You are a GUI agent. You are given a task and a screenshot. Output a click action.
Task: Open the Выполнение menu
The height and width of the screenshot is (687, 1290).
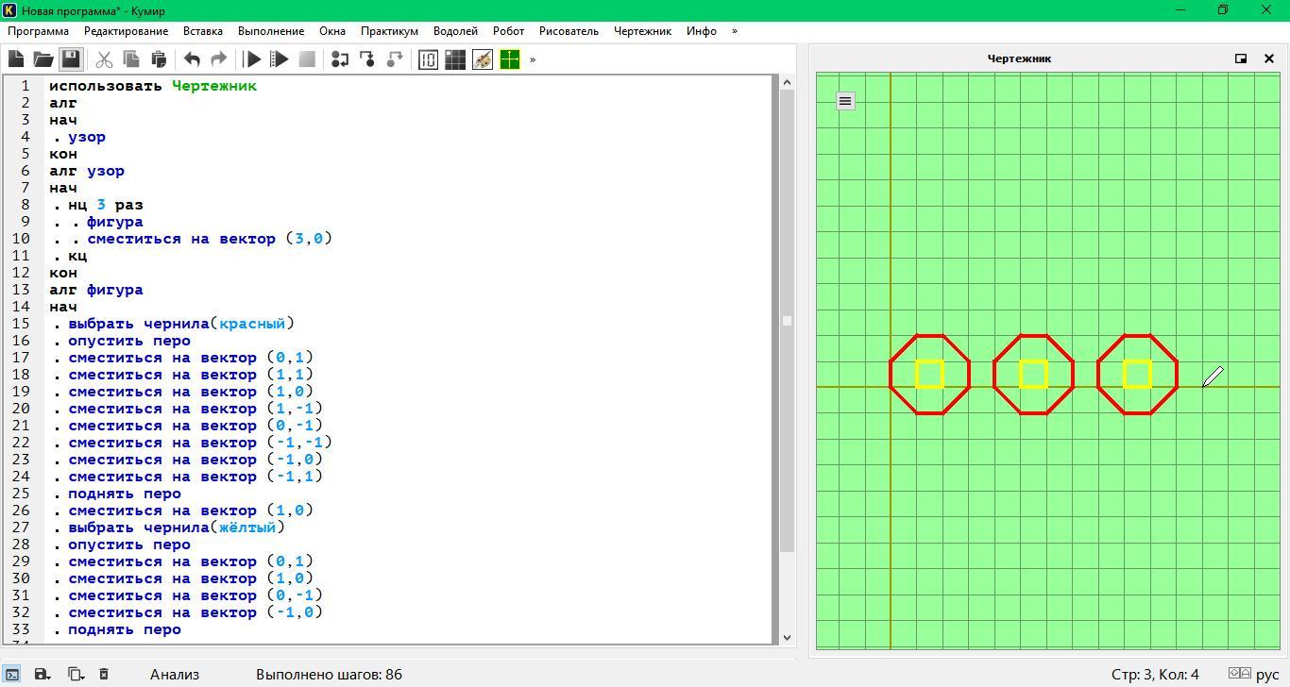[x=271, y=31]
